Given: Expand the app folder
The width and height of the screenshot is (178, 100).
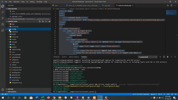Looking at the screenshot, I should (x=8, y=24).
